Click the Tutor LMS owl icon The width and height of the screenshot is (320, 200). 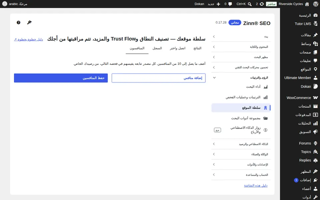tap(316, 24)
